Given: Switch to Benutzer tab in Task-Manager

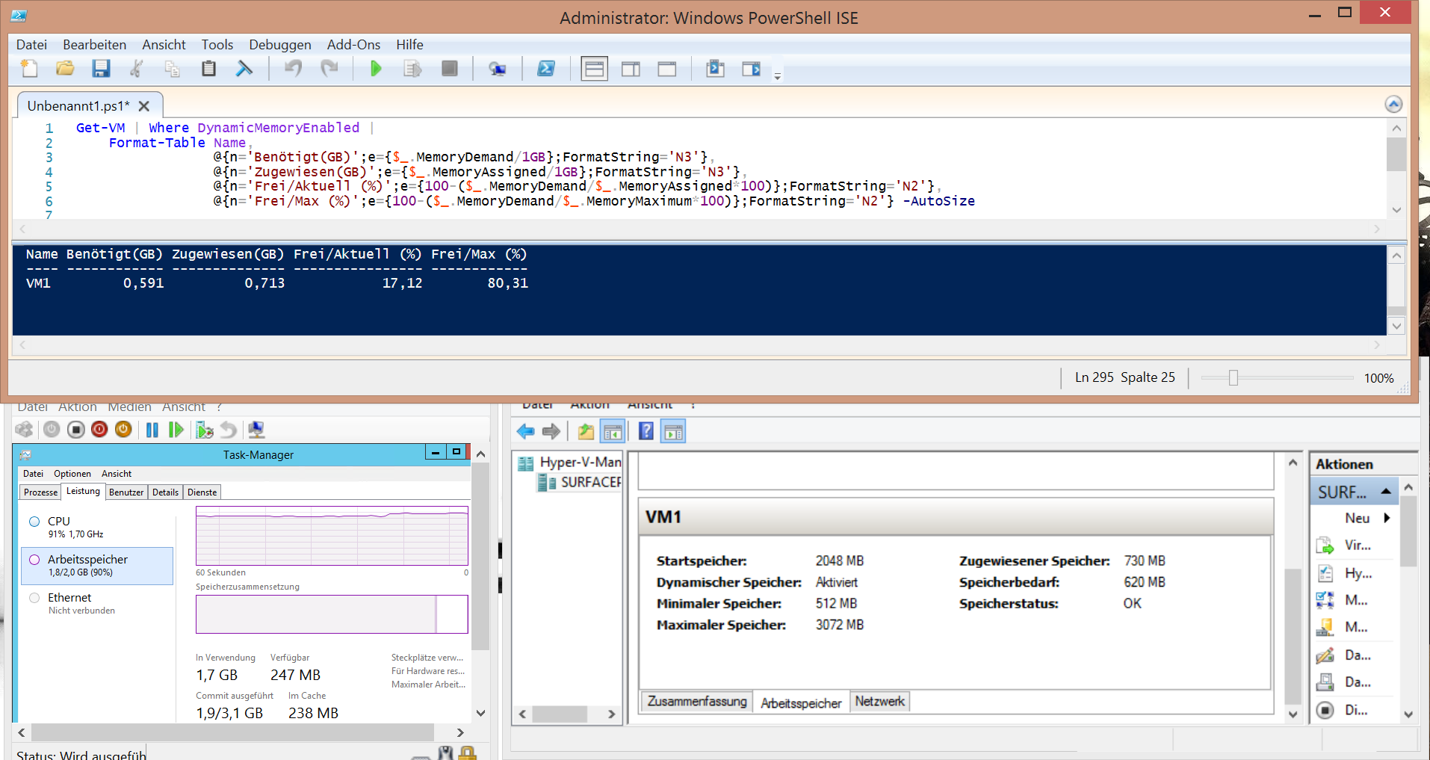Looking at the screenshot, I should pyautogui.click(x=126, y=492).
